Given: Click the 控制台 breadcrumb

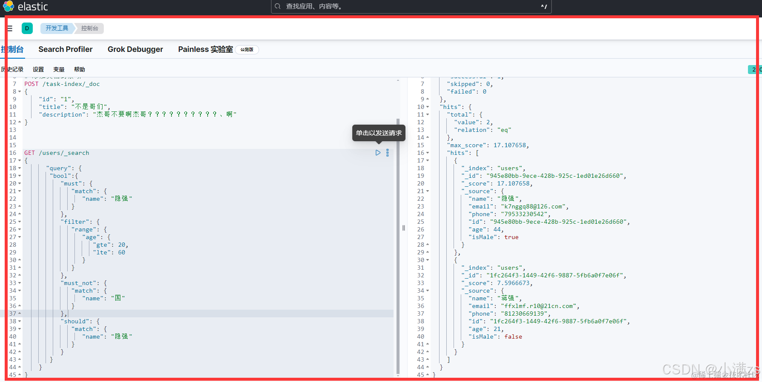Looking at the screenshot, I should 89,29.
